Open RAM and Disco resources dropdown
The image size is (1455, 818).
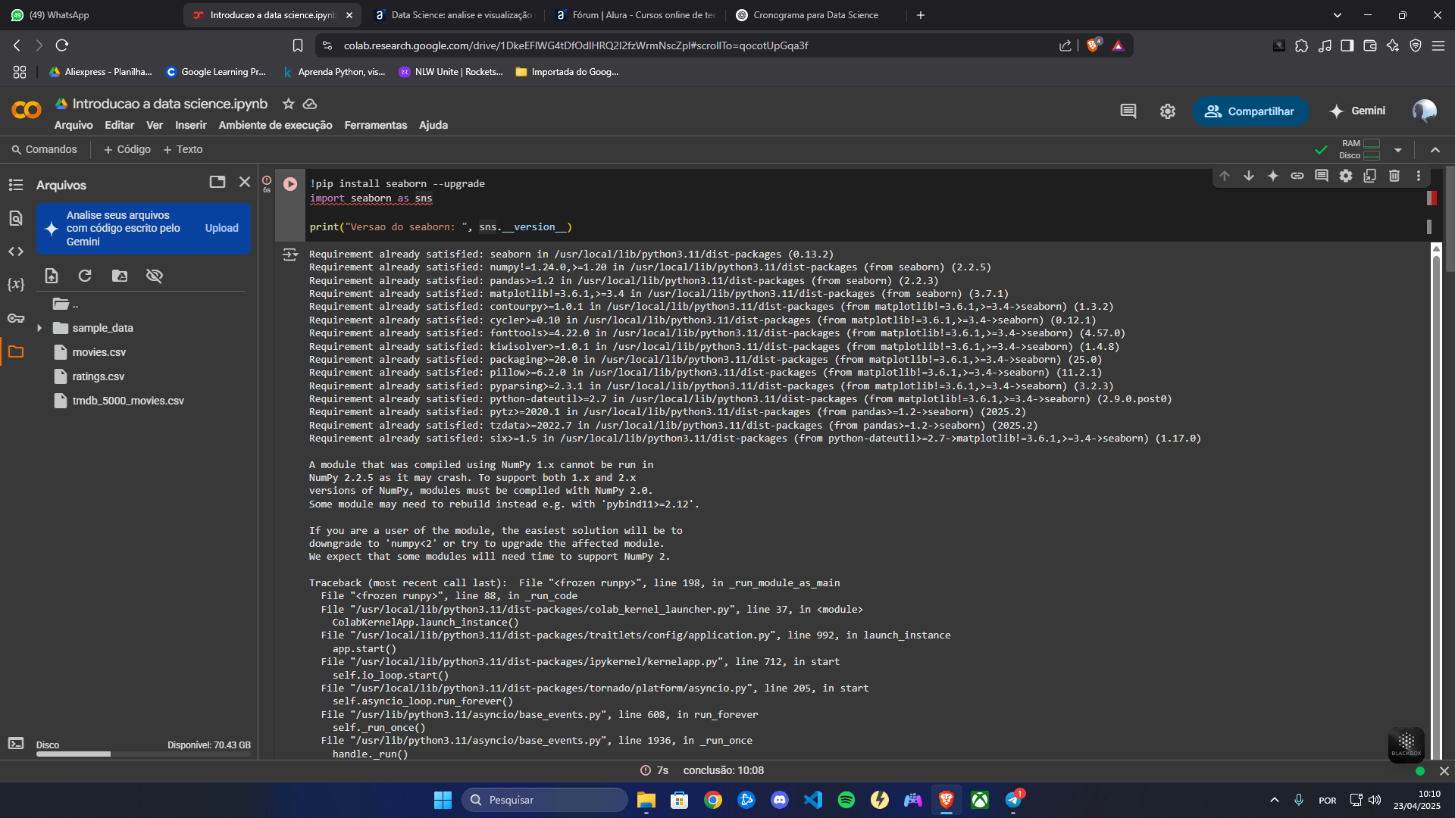click(1398, 150)
